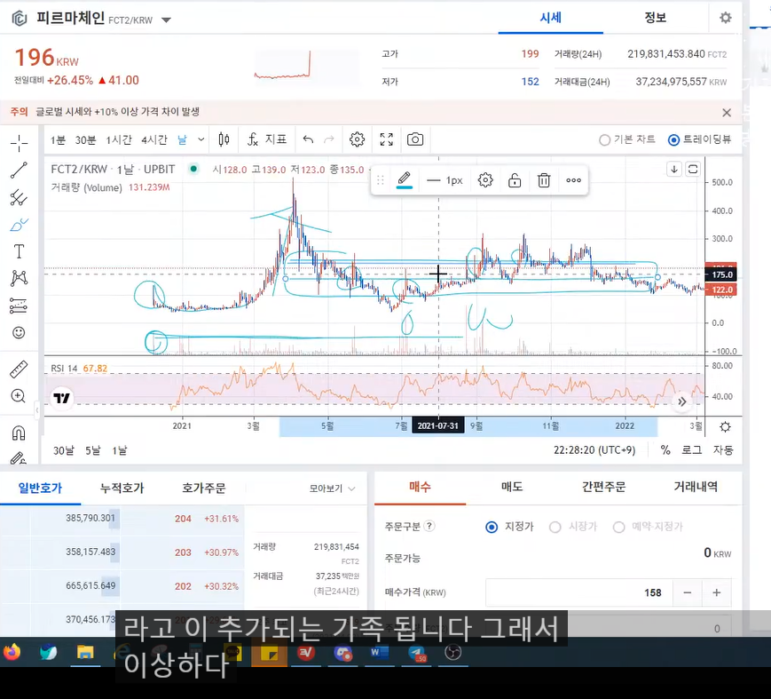The image size is (771, 699).
Task: Open drawing style pencil color option
Action: coord(405,179)
